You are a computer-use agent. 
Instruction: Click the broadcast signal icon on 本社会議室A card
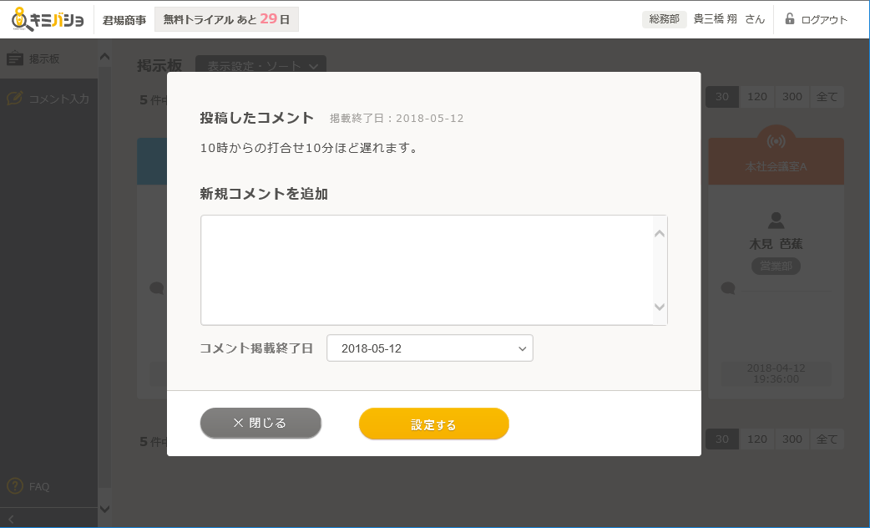point(776,141)
